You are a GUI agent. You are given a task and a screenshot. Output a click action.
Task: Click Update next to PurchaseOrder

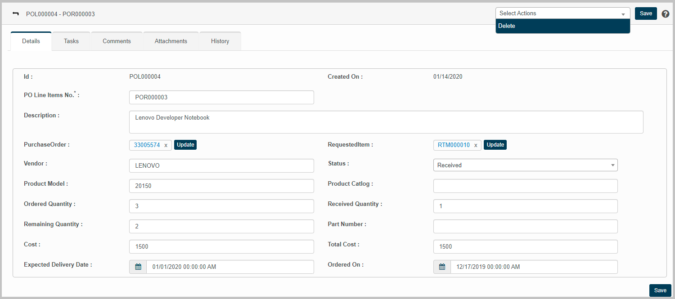185,145
